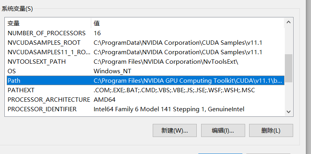Screen dimensions: 311x154
Task: Select the NVCUDASAMPLES_ROOT row
Action: [x=145, y=43]
